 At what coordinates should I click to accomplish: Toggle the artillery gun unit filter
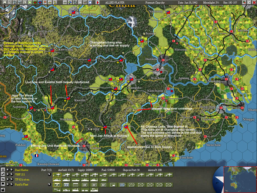[113, 185]
